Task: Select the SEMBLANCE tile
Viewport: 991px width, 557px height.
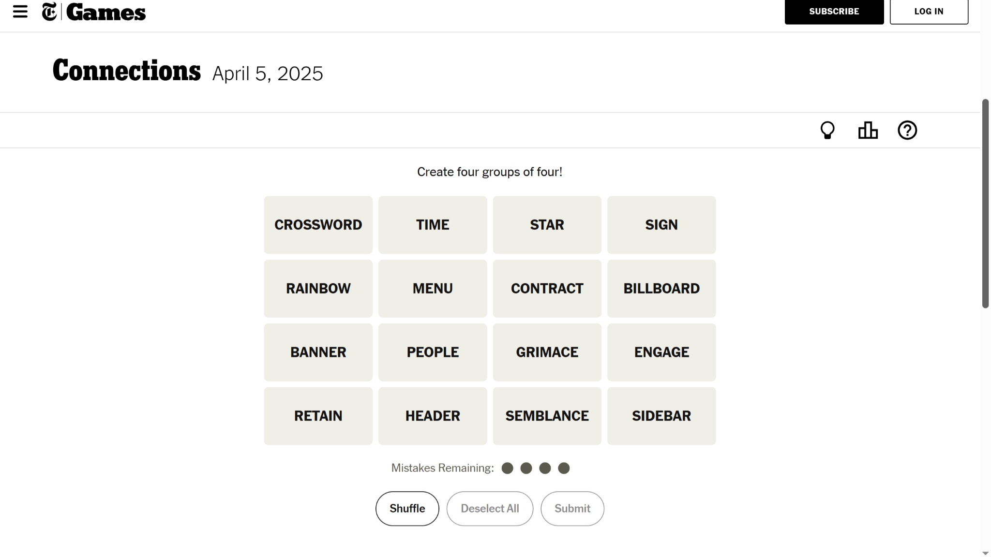Action: pyautogui.click(x=547, y=416)
